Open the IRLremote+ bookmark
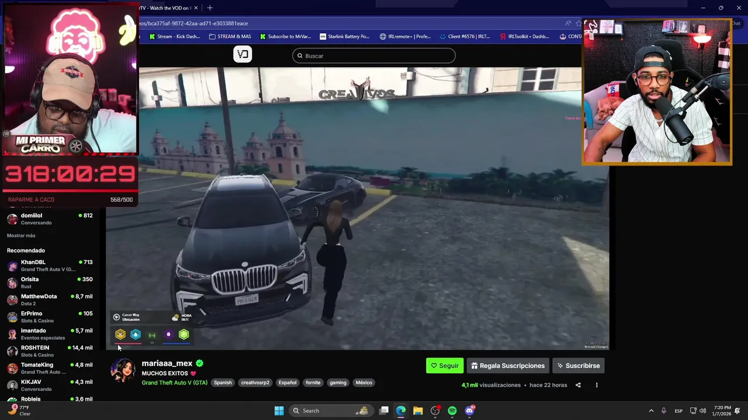The image size is (748, 420). 405,36
